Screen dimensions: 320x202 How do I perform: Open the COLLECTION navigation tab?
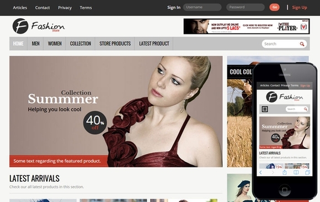[x=81, y=43]
